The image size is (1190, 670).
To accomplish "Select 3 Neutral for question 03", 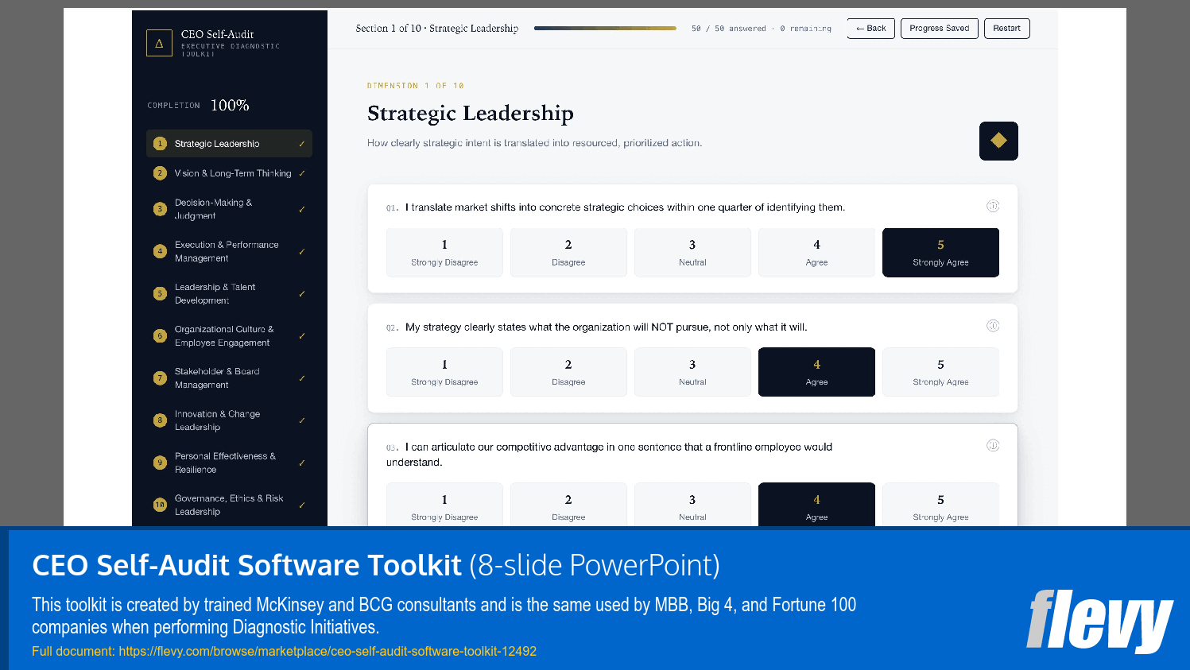I will pos(692,505).
